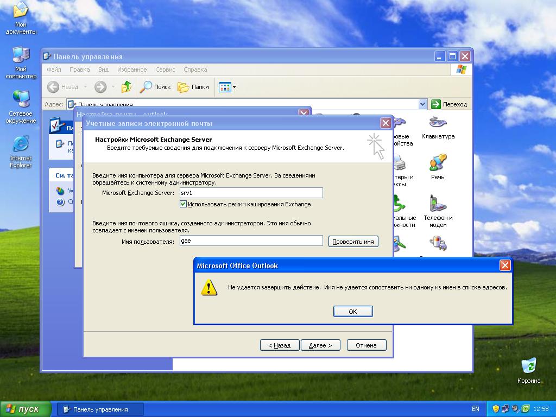Open the Избранное menu

tap(132, 69)
